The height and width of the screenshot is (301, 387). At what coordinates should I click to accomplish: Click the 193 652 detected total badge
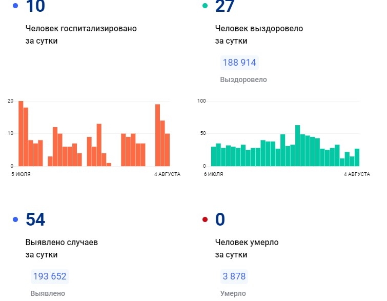(x=49, y=276)
